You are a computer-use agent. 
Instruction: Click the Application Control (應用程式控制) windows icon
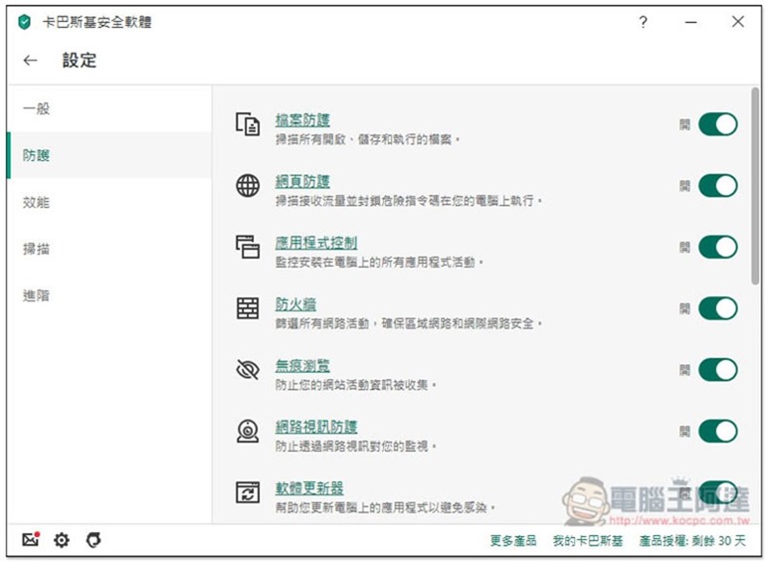(x=248, y=247)
